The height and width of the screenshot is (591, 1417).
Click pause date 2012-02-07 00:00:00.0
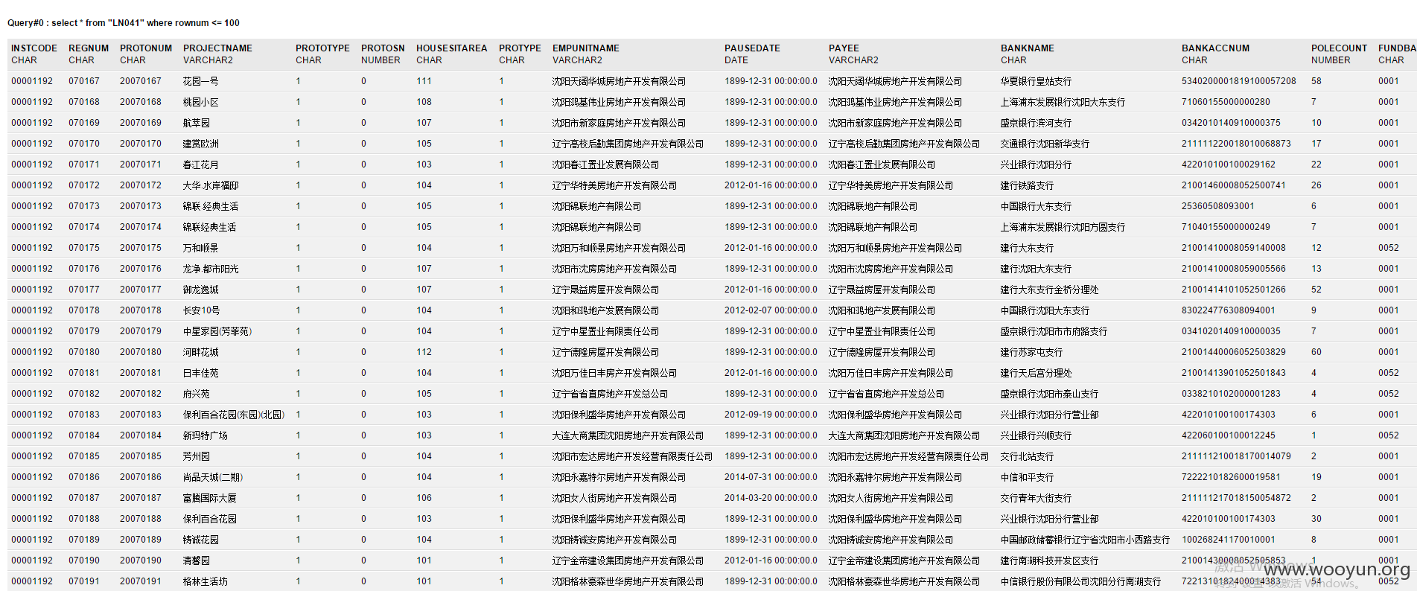[771, 310]
